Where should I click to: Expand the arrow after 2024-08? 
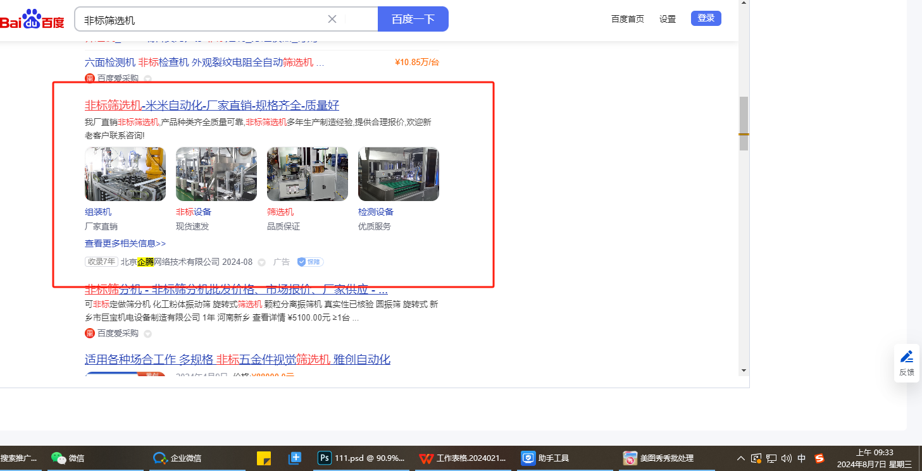261,262
